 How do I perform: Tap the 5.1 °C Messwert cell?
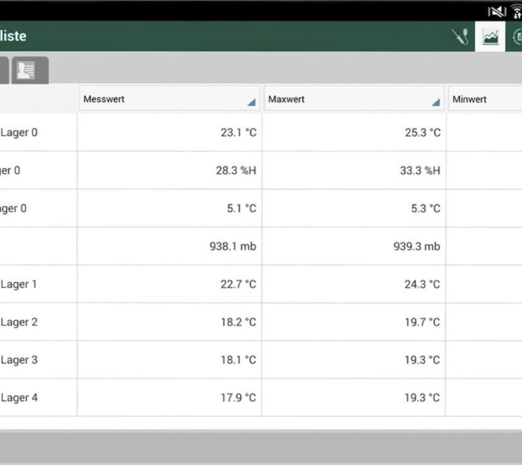coord(241,209)
